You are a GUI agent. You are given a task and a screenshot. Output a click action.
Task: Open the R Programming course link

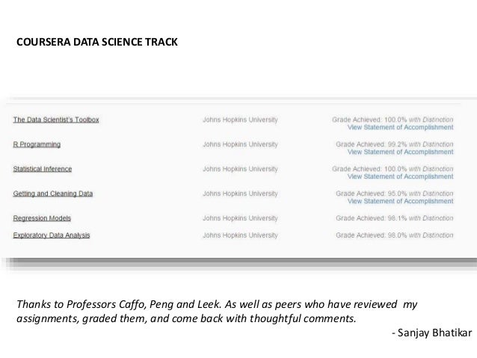(x=37, y=144)
